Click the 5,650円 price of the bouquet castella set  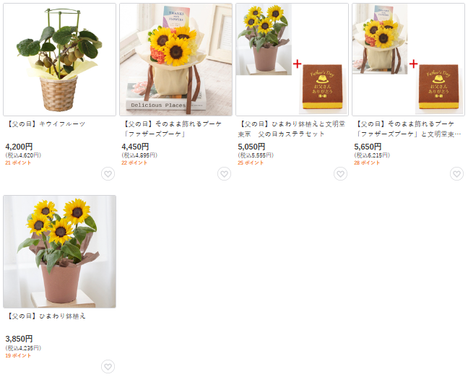(x=368, y=147)
